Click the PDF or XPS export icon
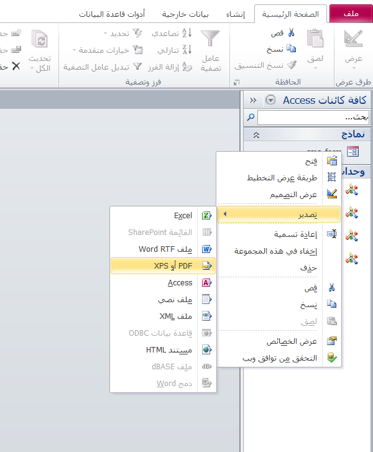 pos(206,265)
